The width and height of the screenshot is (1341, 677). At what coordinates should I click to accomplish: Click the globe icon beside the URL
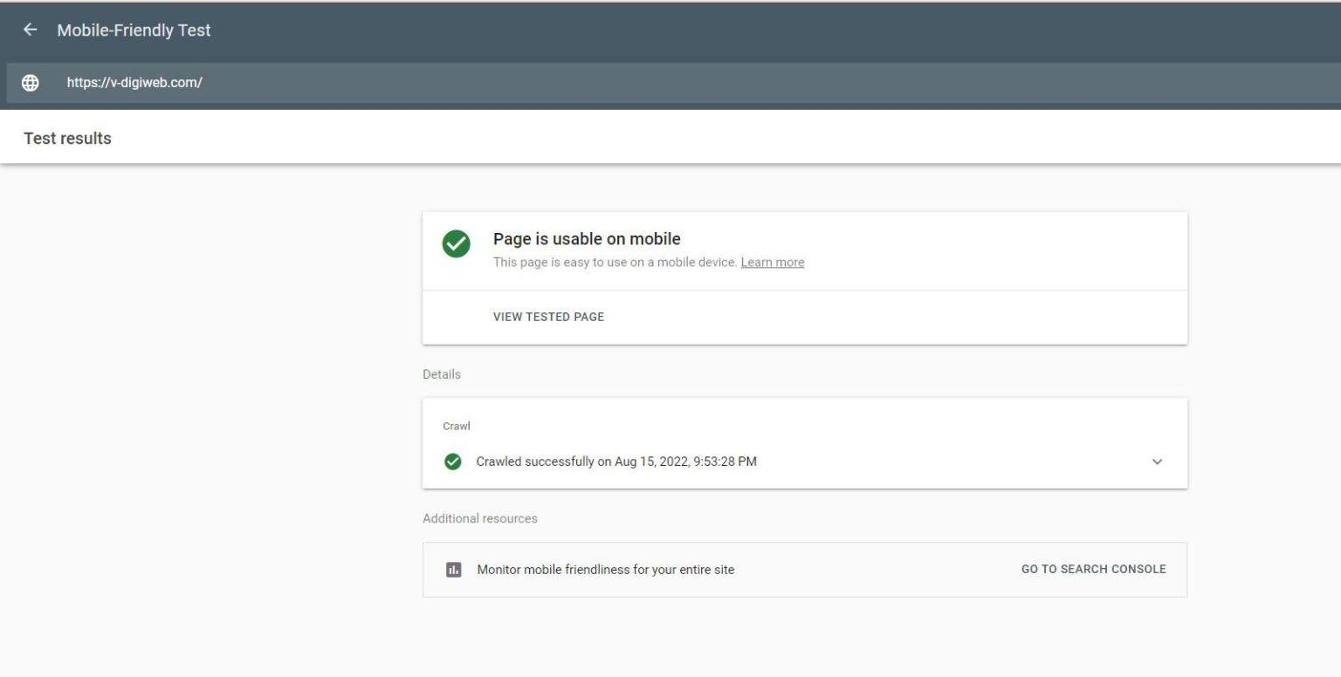(x=31, y=83)
